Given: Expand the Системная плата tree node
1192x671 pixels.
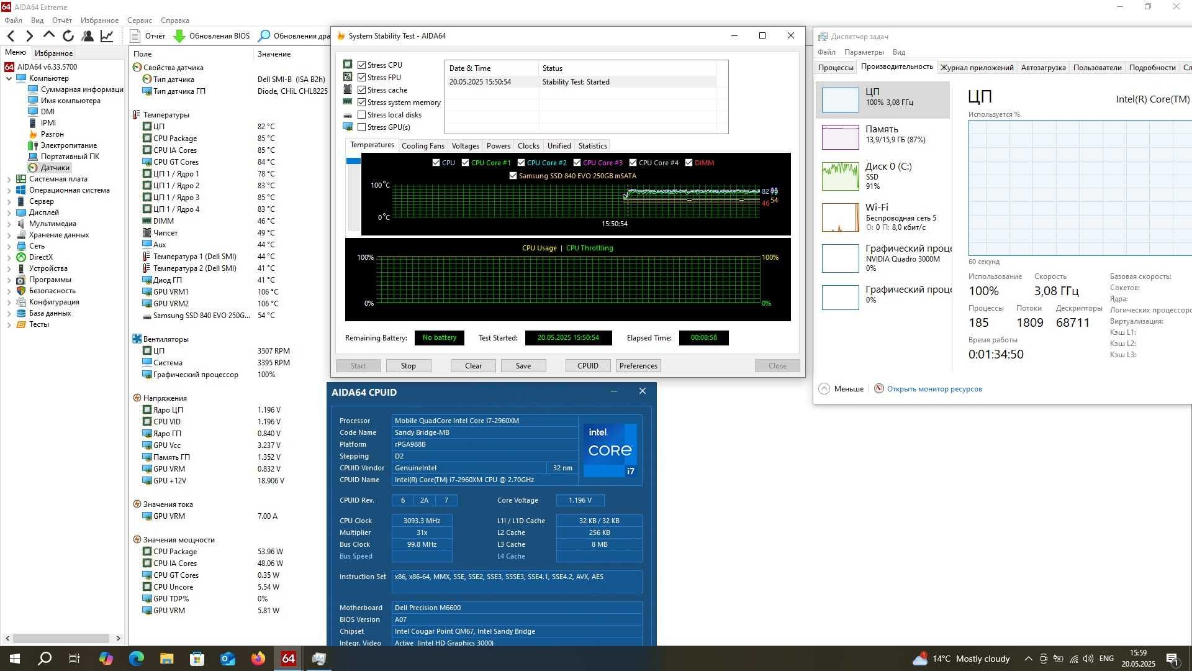Looking at the screenshot, I should coord(9,179).
